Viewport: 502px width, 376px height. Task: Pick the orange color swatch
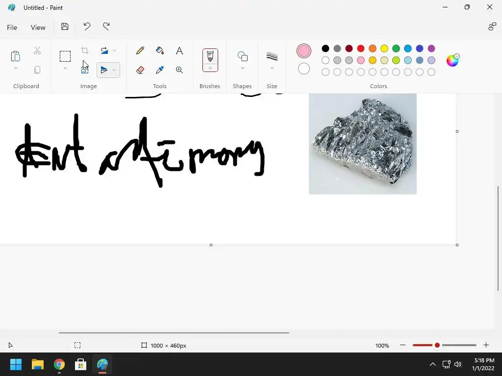tap(373, 48)
